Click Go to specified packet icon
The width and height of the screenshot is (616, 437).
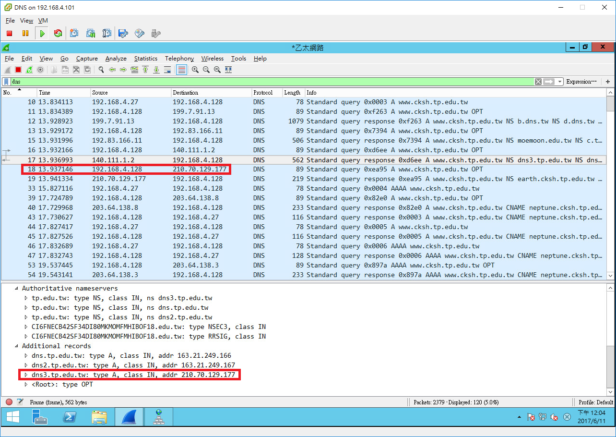pos(134,70)
